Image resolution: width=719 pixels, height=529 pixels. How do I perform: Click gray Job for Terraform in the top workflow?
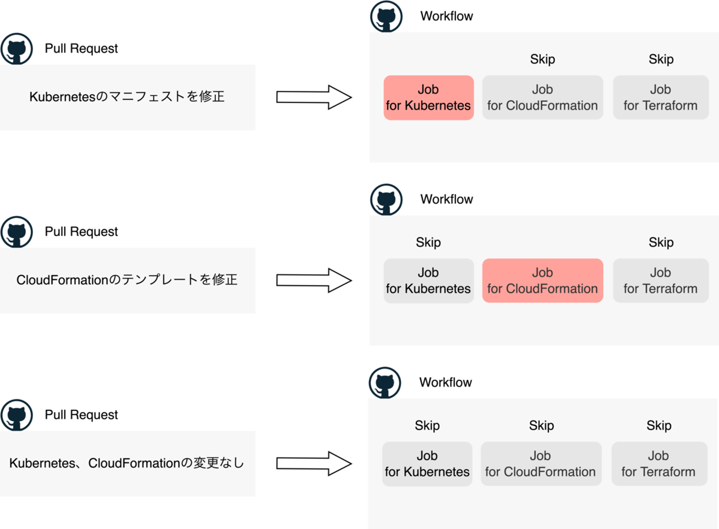point(661,98)
